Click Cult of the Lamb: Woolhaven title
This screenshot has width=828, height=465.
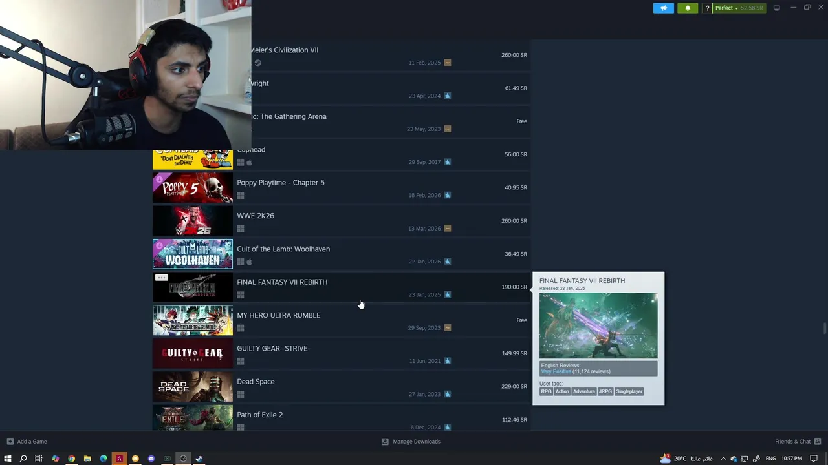point(283,249)
